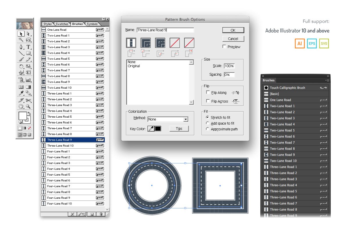Click the black Key Color swatch
The height and width of the screenshot is (226, 340).
pos(158,129)
